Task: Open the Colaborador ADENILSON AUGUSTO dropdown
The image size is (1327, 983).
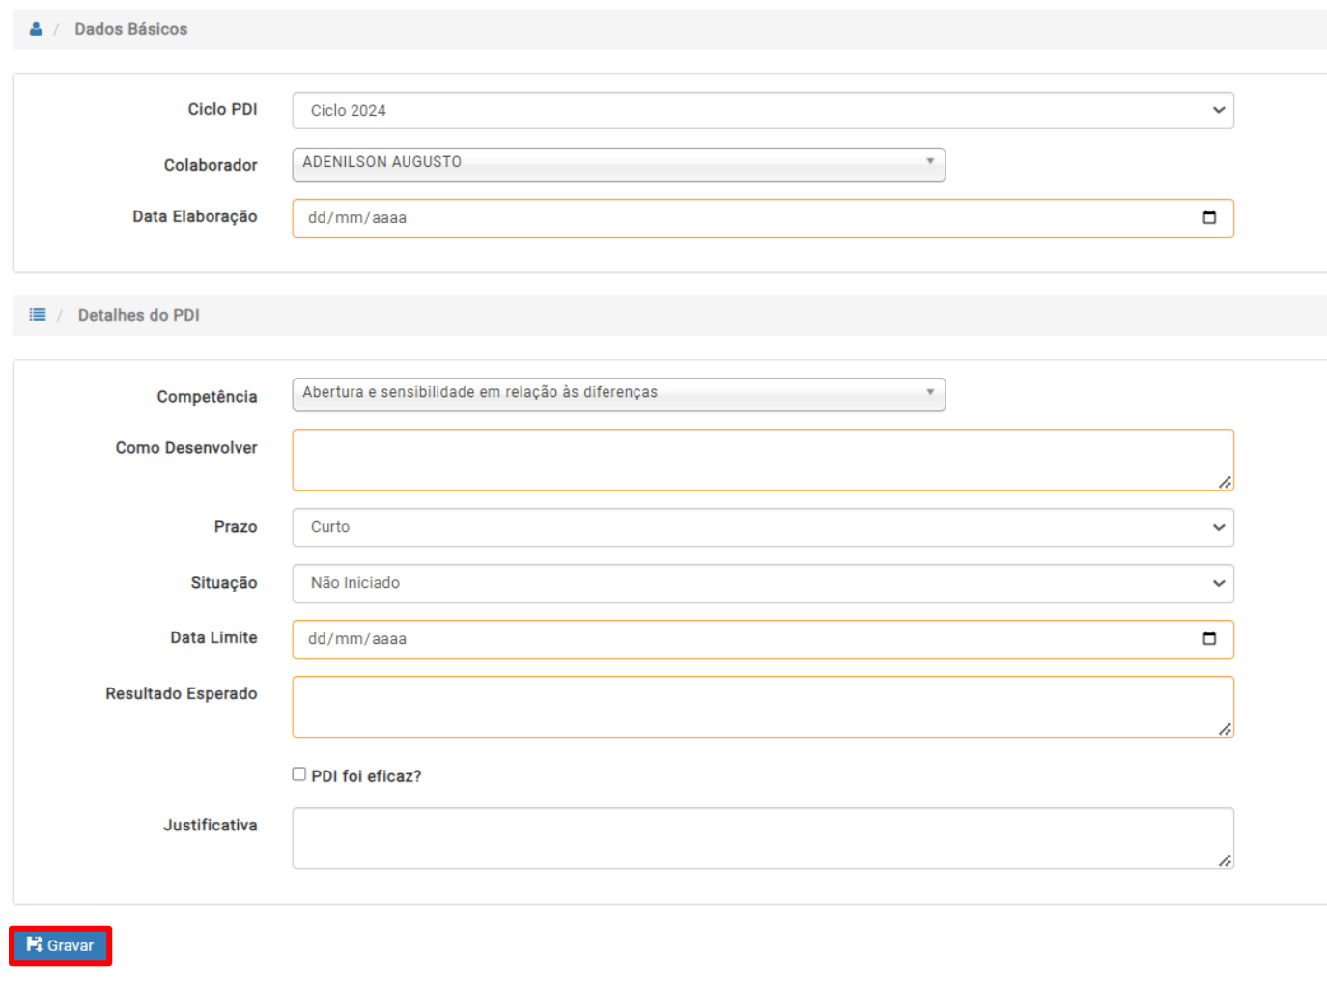Action: (x=619, y=163)
